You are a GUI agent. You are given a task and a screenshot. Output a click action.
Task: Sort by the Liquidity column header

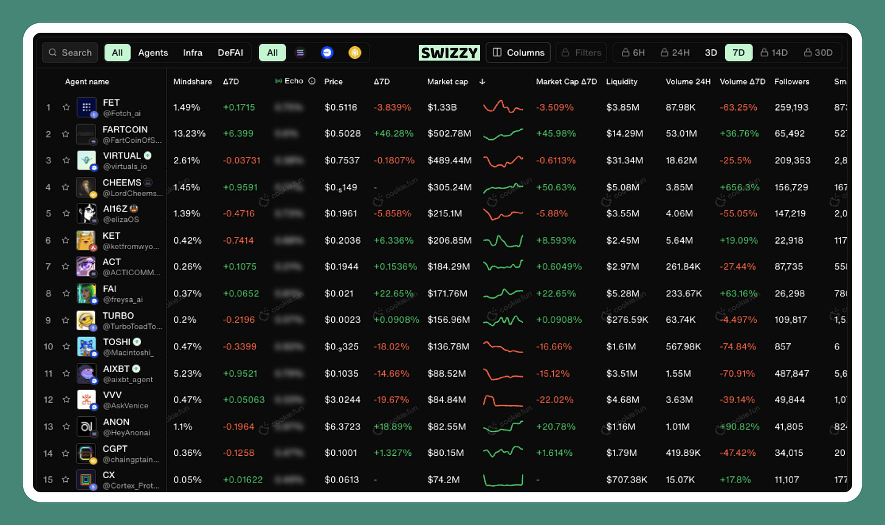click(x=622, y=81)
